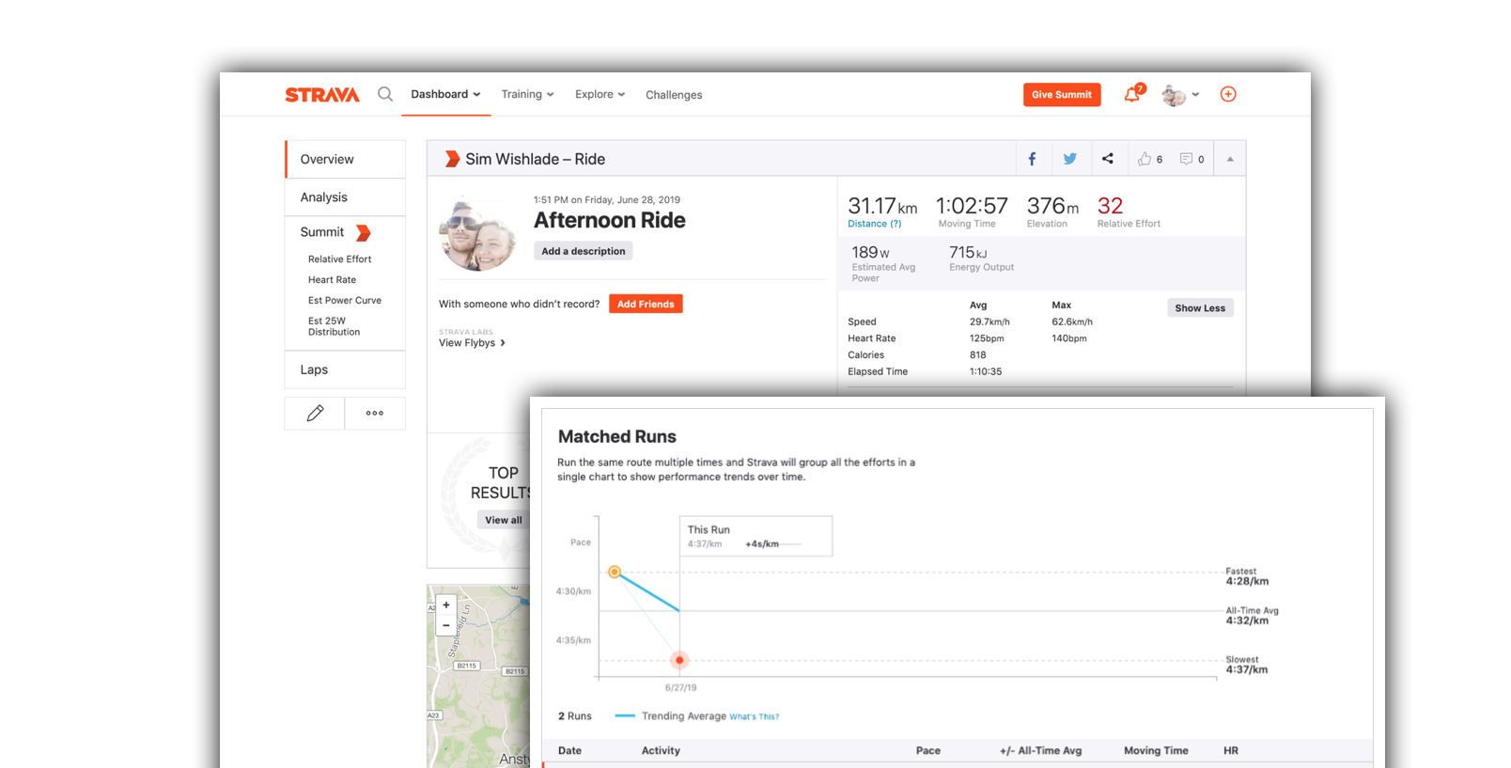Image resolution: width=1511 pixels, height=768 pixels.
Task: Click the plus upload activity icon
Action: (1228, 94)
